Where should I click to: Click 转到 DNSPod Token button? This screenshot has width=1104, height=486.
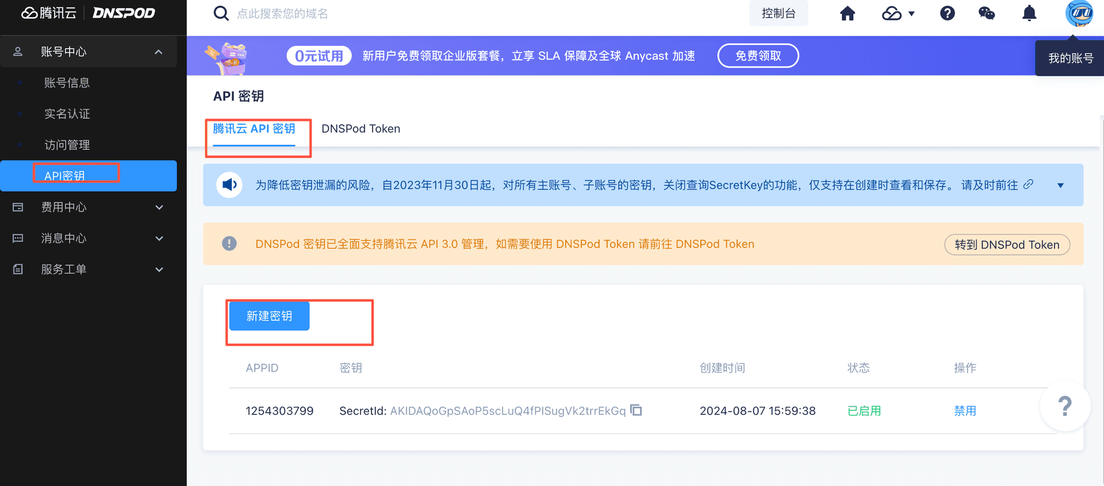coord(1007,245)
